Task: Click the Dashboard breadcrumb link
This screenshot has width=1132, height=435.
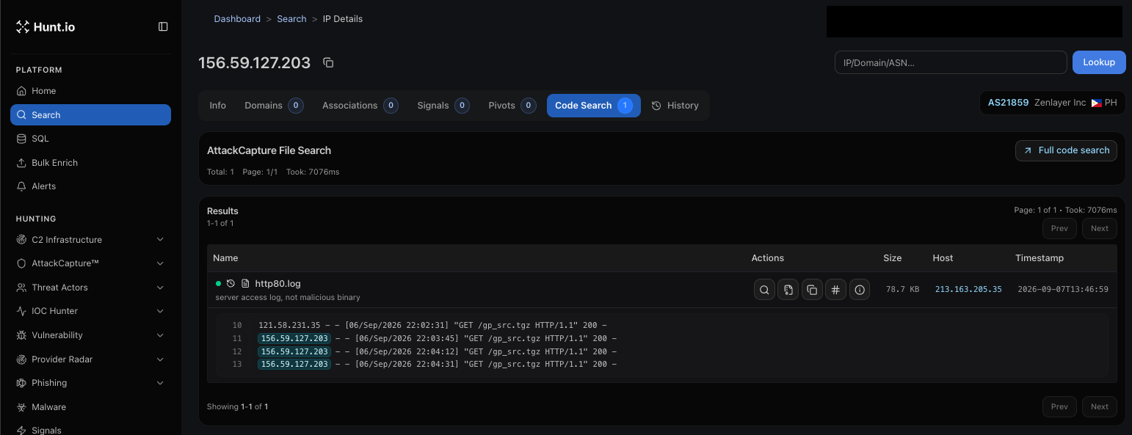Action: pos(237,19)
